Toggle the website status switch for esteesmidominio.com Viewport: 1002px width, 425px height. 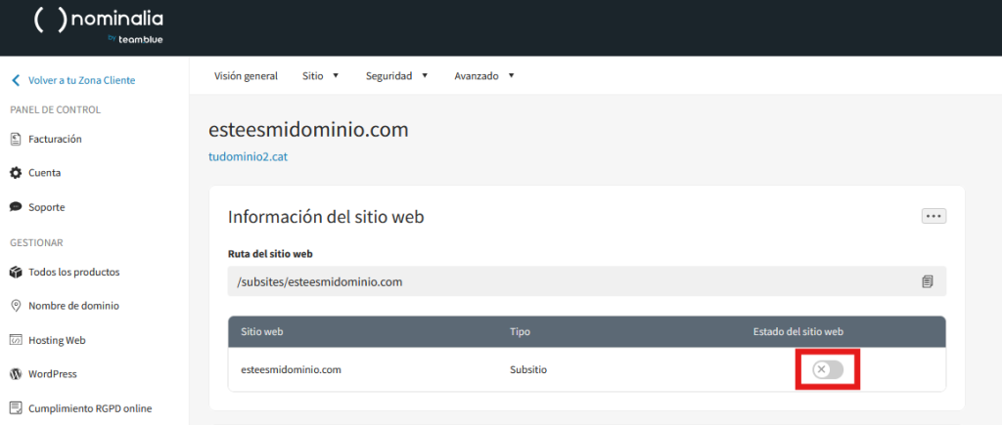(x=828, y=369)
